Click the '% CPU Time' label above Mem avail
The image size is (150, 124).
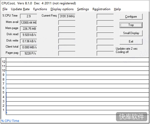pos(10,15)
